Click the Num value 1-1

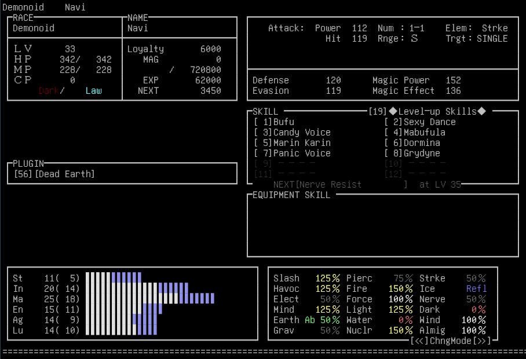pyautogui.click(x=417, y=28)
